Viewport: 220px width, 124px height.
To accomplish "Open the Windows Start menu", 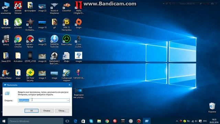I will click(x=4, y=121).
